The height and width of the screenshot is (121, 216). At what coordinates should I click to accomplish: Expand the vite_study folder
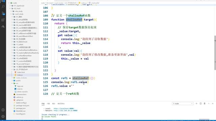(x=11, y=11)
